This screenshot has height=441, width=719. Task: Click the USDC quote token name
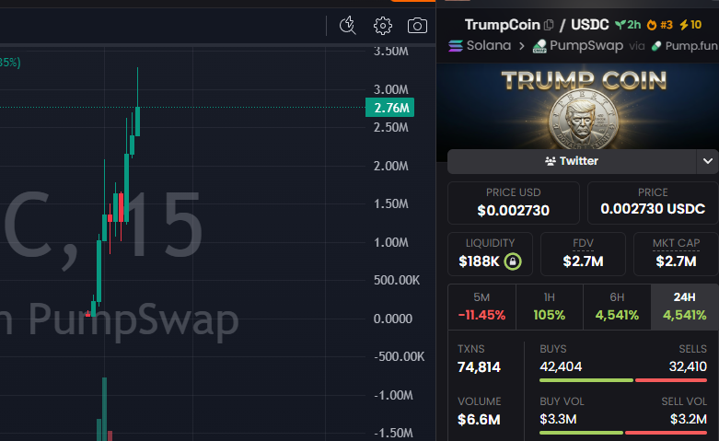pyautogui.click(x=590, y=25)
